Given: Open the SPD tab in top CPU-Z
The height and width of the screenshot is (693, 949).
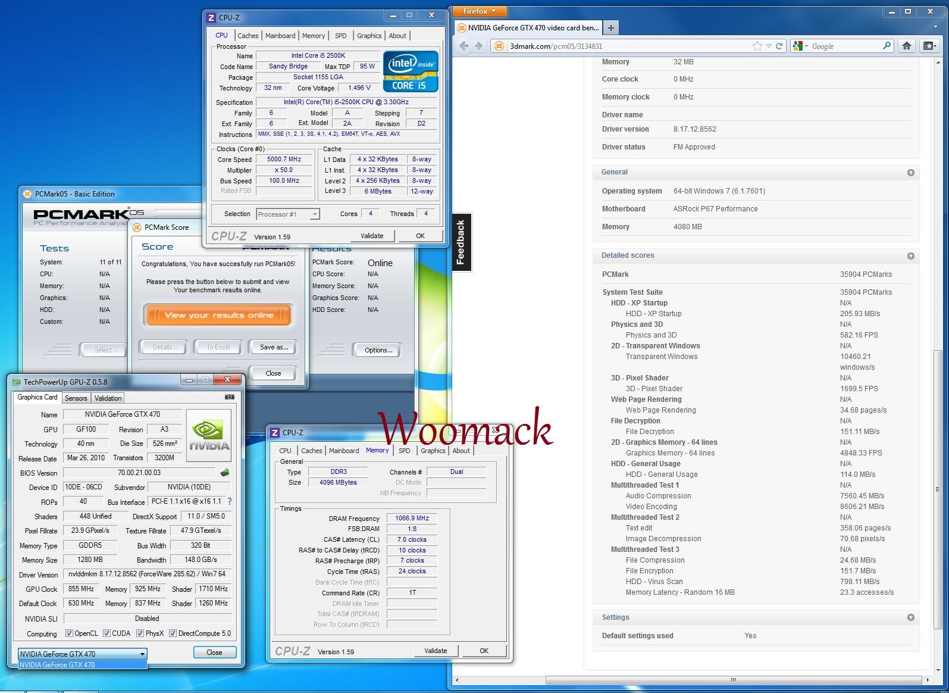Looking at the screenshot, I should click(x=340, y=36).
